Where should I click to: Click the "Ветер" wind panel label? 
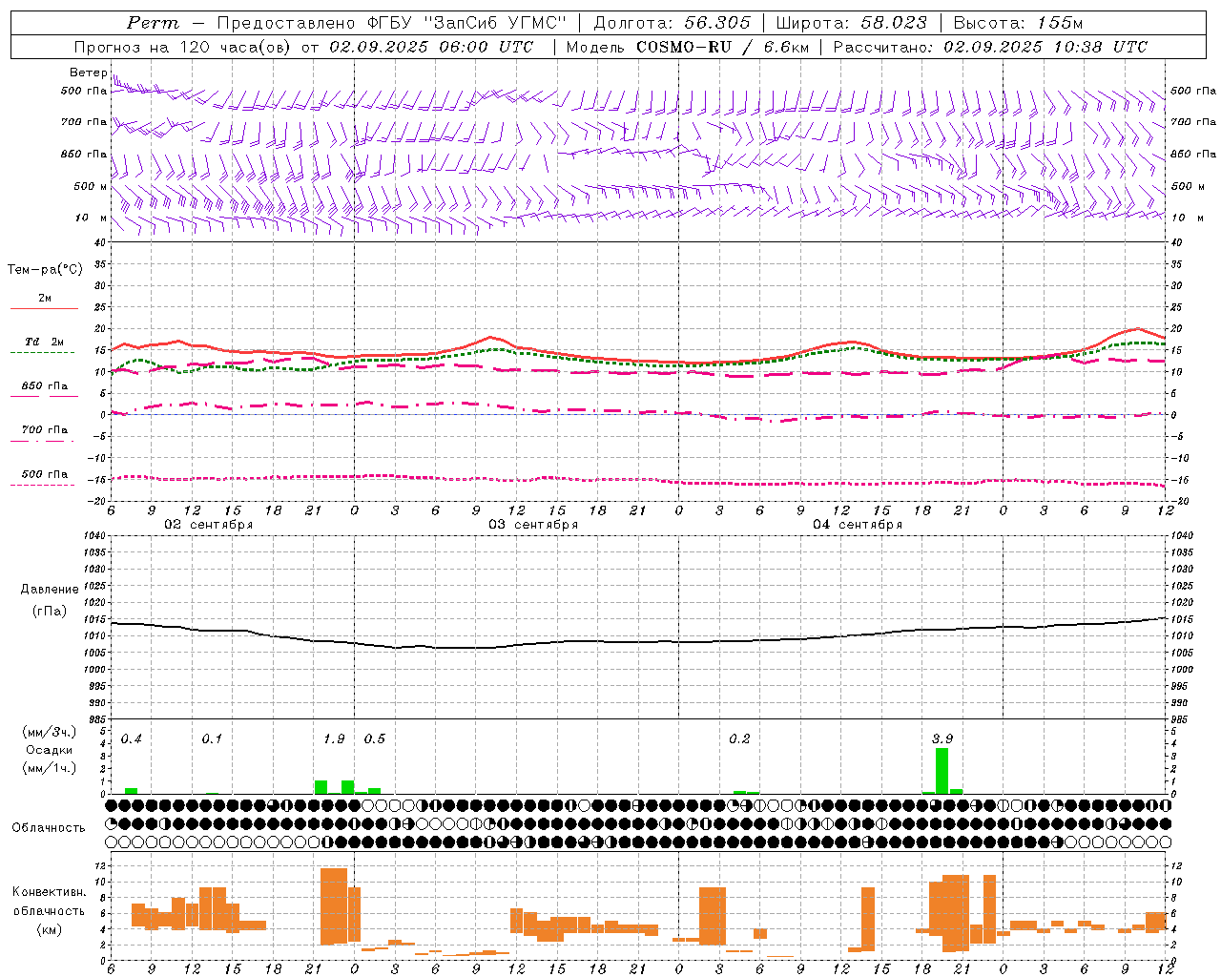pos(88,73)
